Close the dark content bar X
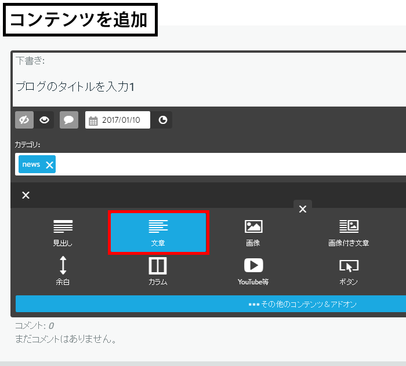The width and height of the screenshot is (406, 366). (x=26, y=195)
